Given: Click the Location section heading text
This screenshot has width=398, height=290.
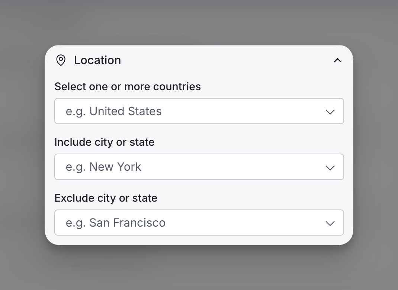Looking at the screenshot, I should pos(97,60).
